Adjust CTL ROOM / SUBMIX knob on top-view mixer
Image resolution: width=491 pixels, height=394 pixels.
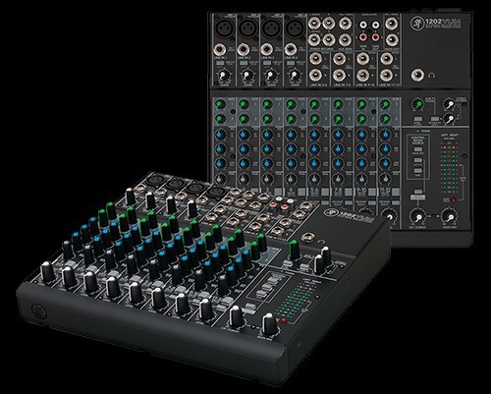point(417,216)
